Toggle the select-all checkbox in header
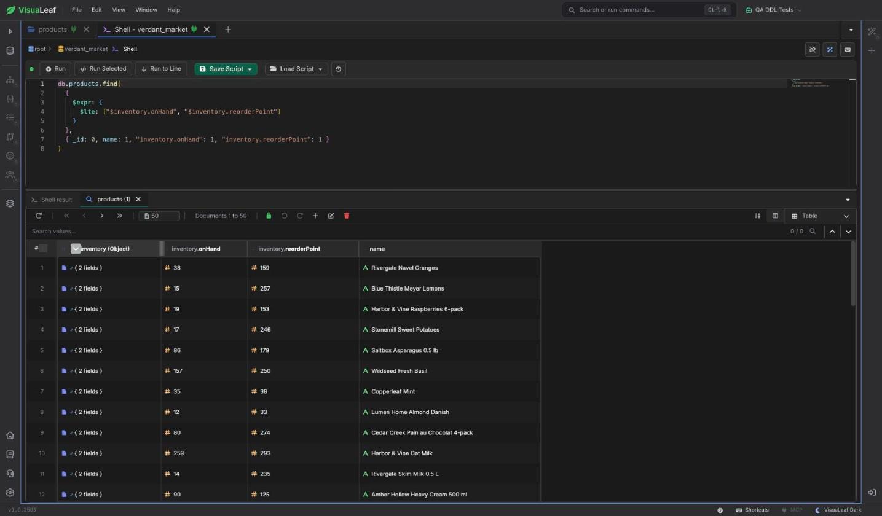The image size is (882, 516). click(43, 249)
